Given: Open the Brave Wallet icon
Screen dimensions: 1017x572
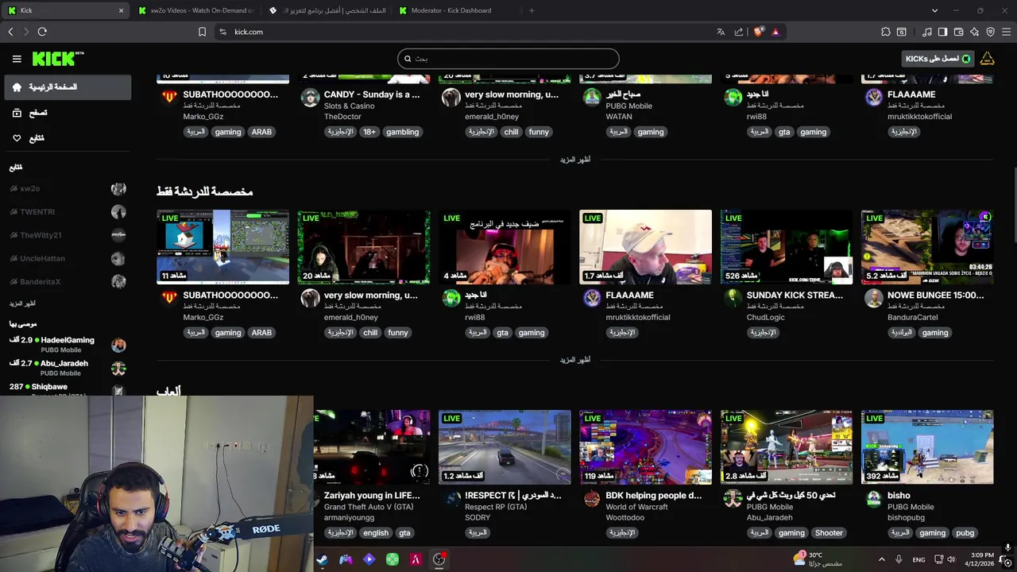Looking at the screenshot, I should pyautogui.click(x=958, y=32).
